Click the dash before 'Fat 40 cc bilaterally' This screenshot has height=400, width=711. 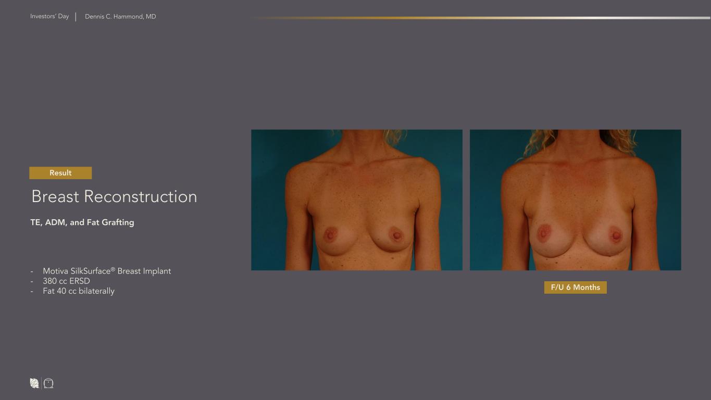tap(32, 291)
